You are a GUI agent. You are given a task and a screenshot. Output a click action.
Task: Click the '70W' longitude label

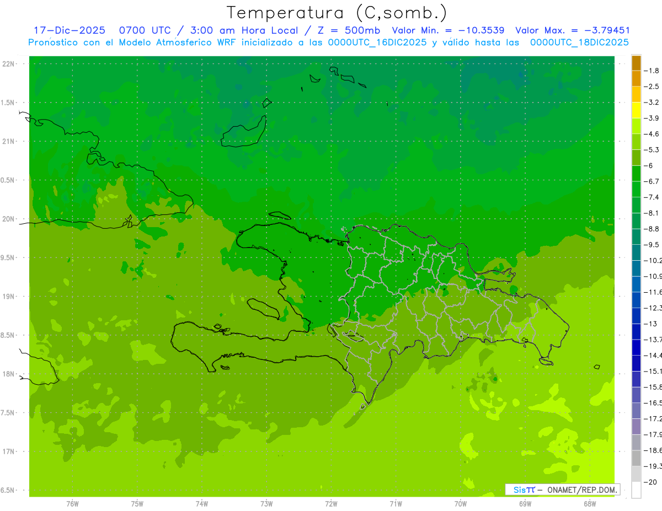[x=461, y=503]
